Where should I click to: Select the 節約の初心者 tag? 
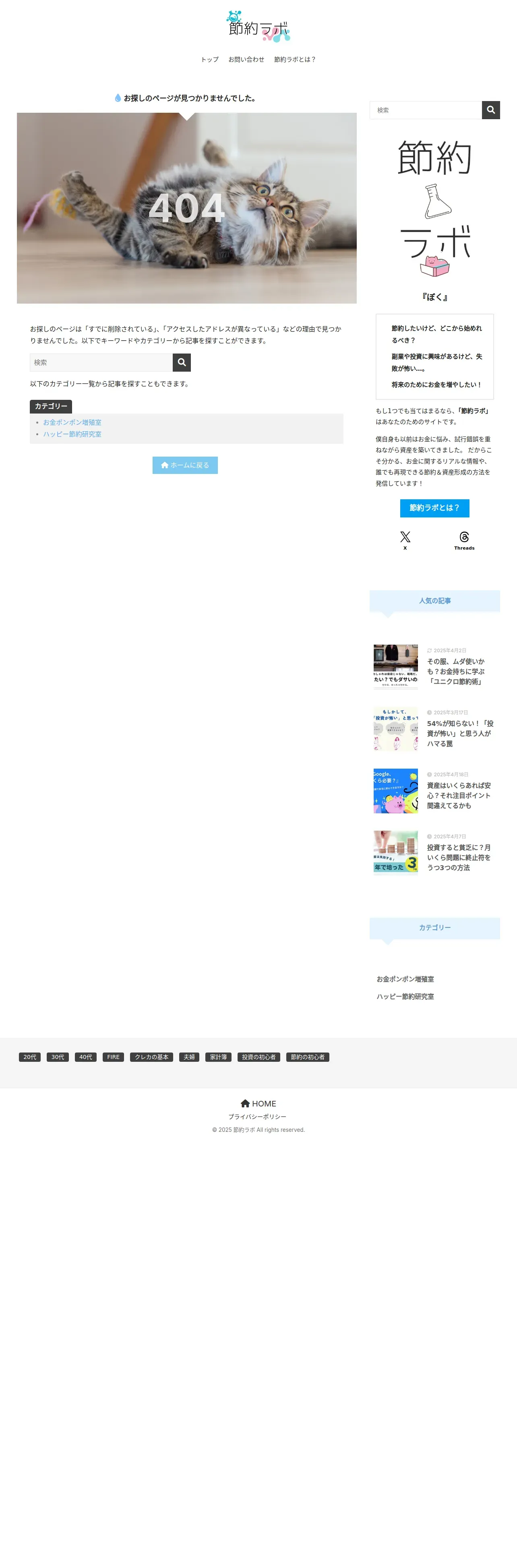coord(308,1057)
